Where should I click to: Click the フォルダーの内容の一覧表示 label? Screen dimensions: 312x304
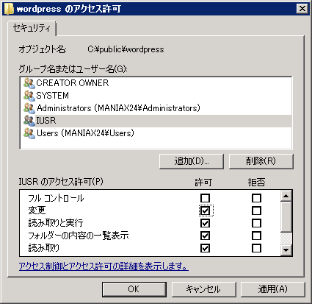tap(79, 236)
